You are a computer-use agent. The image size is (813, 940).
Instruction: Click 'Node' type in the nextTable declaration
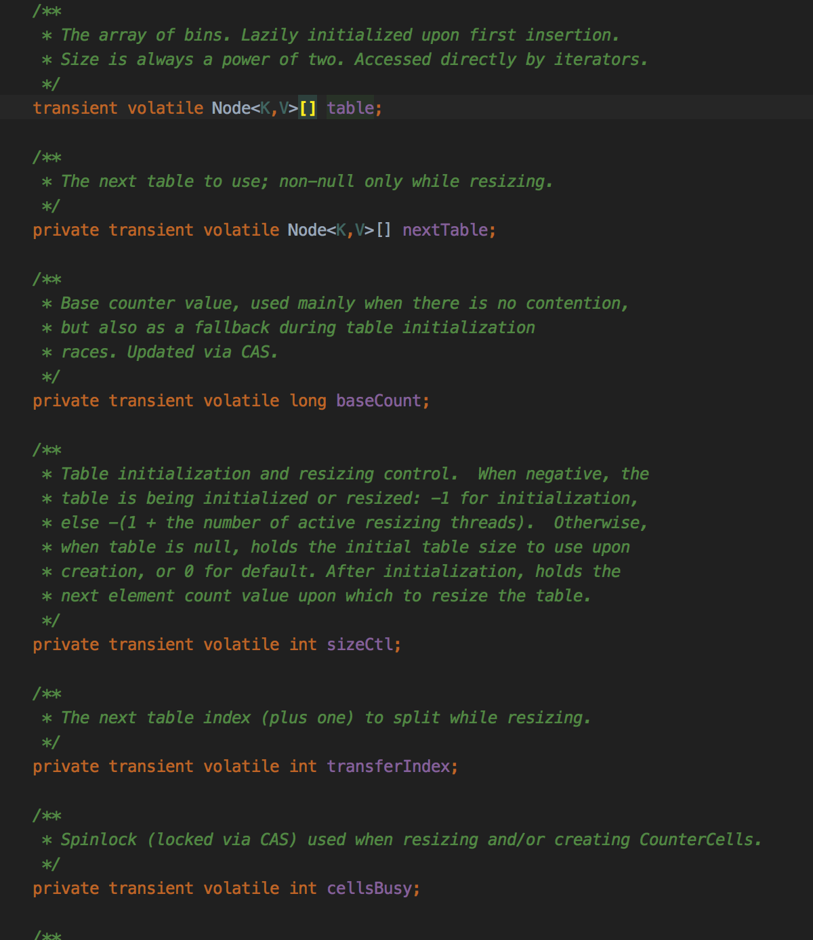(306, 230)
